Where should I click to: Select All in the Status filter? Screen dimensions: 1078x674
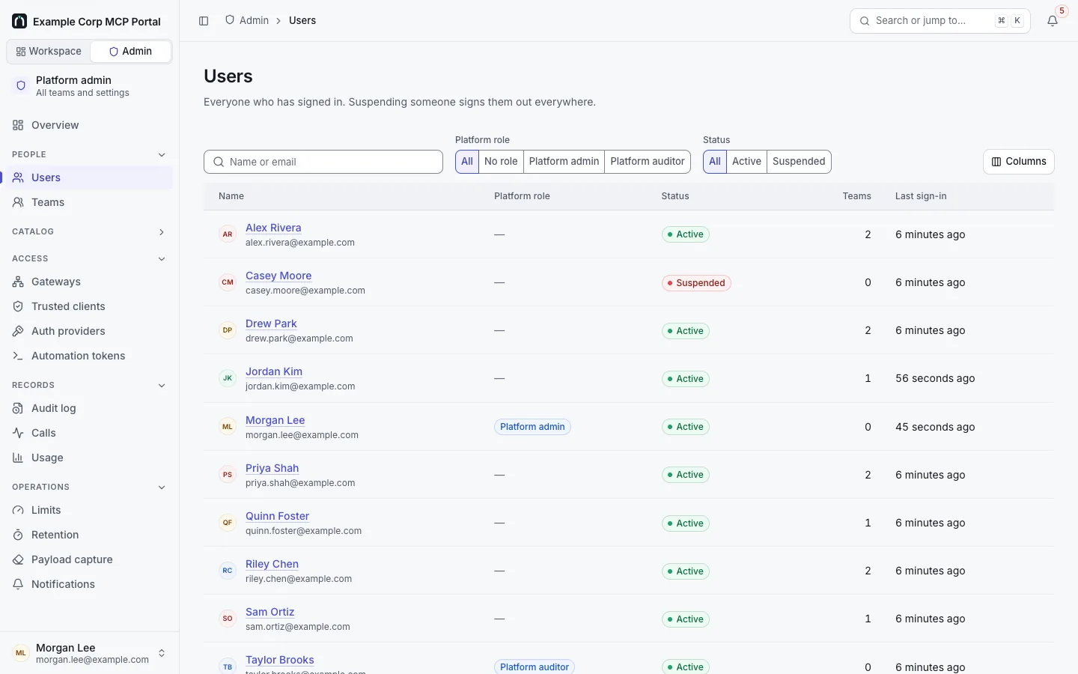pos(715,162)
